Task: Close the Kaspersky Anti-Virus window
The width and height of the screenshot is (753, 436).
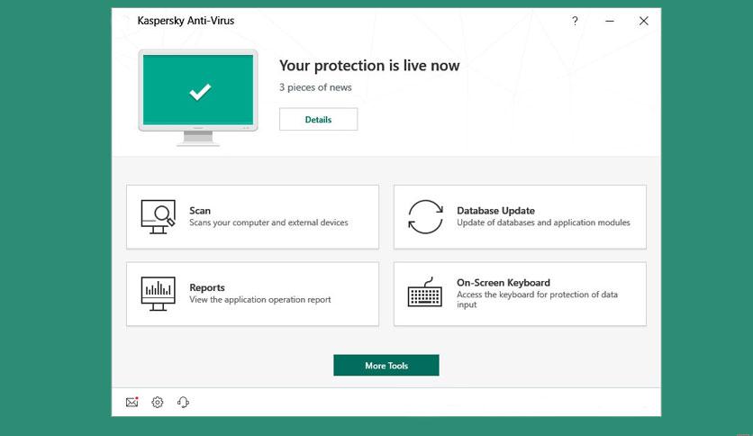Action: coord(643,21)
